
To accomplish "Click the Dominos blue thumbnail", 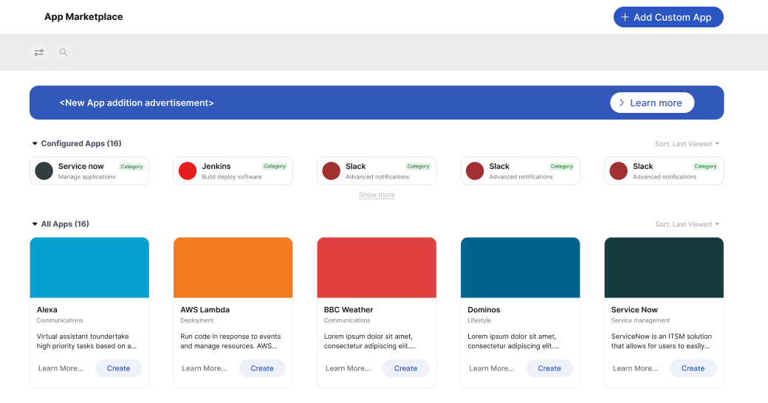I will point(520,268).
